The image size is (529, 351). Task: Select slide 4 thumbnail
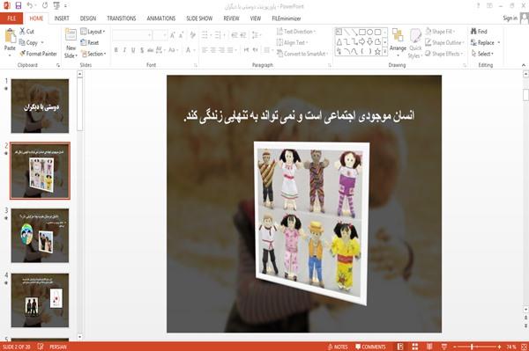[x=40, y=300]
